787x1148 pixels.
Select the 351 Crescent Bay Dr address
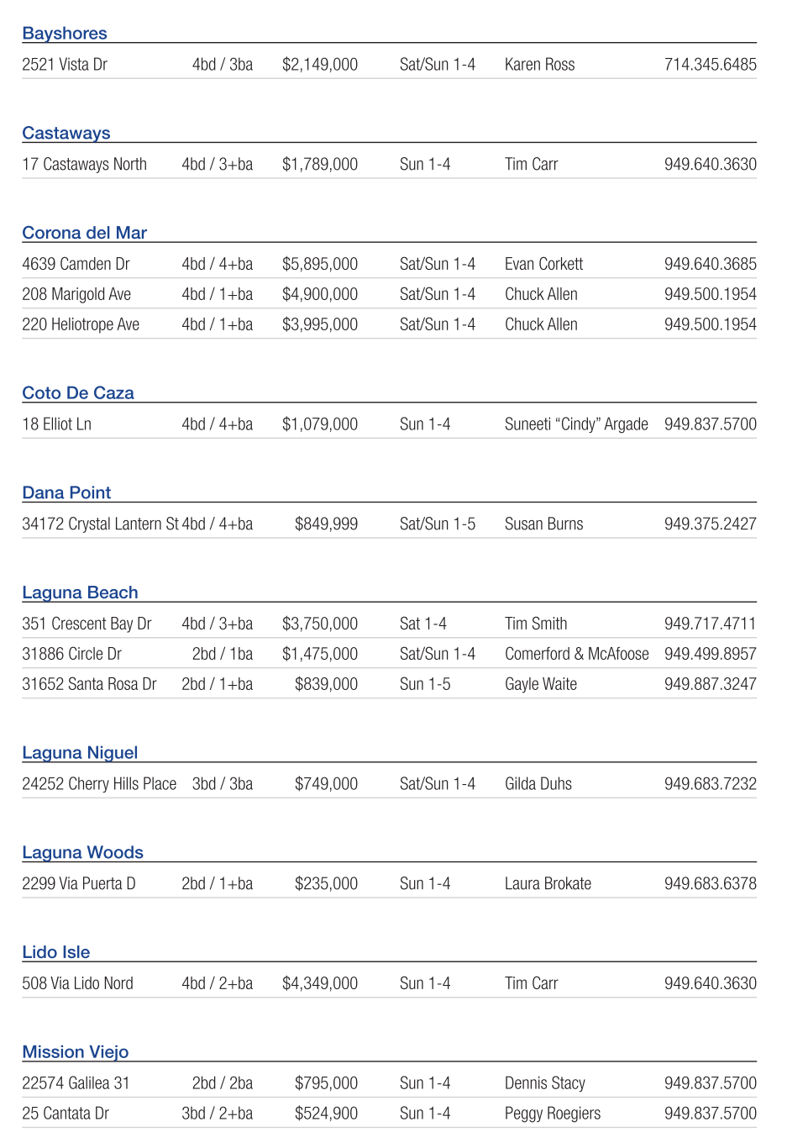click(x=87, y=624)
